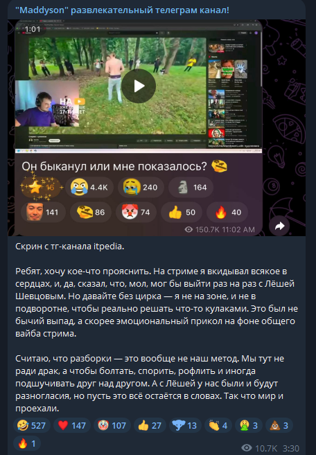316x455 pixels.
Task: Click the 1:01 video duration badge
Action: click(x=33, y=29)
